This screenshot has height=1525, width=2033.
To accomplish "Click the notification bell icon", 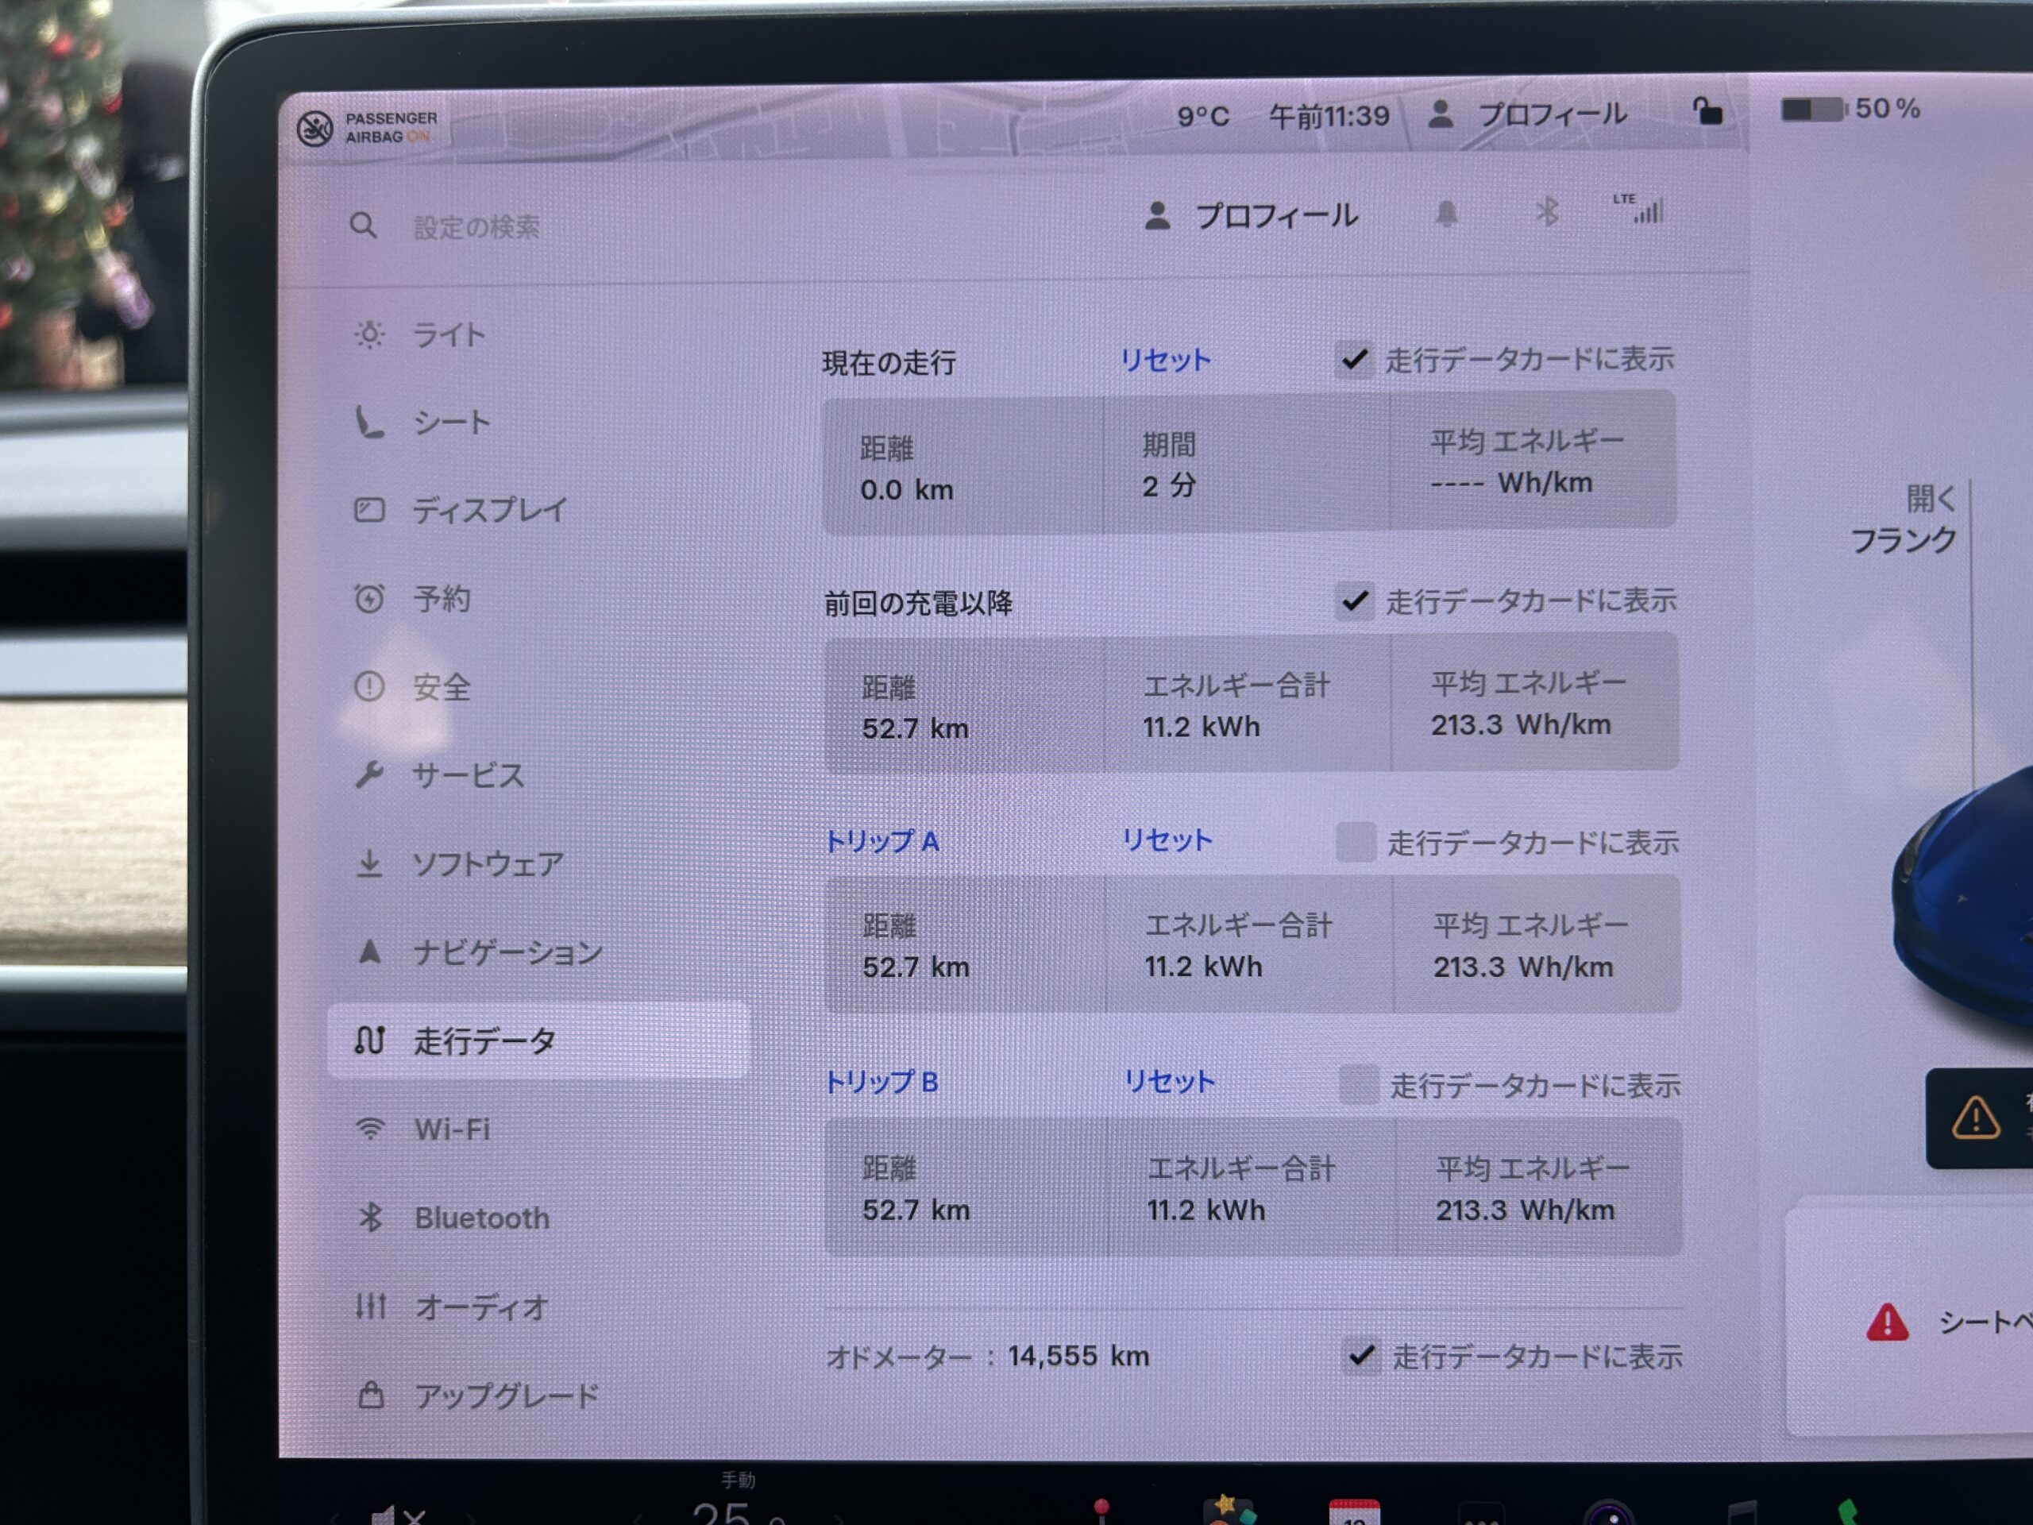I will (x=1447, y=214).
